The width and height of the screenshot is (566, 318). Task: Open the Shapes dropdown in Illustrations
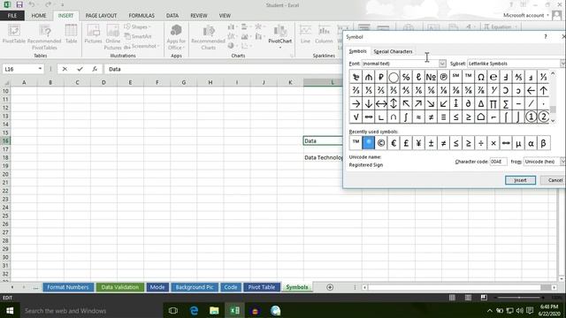138,26
